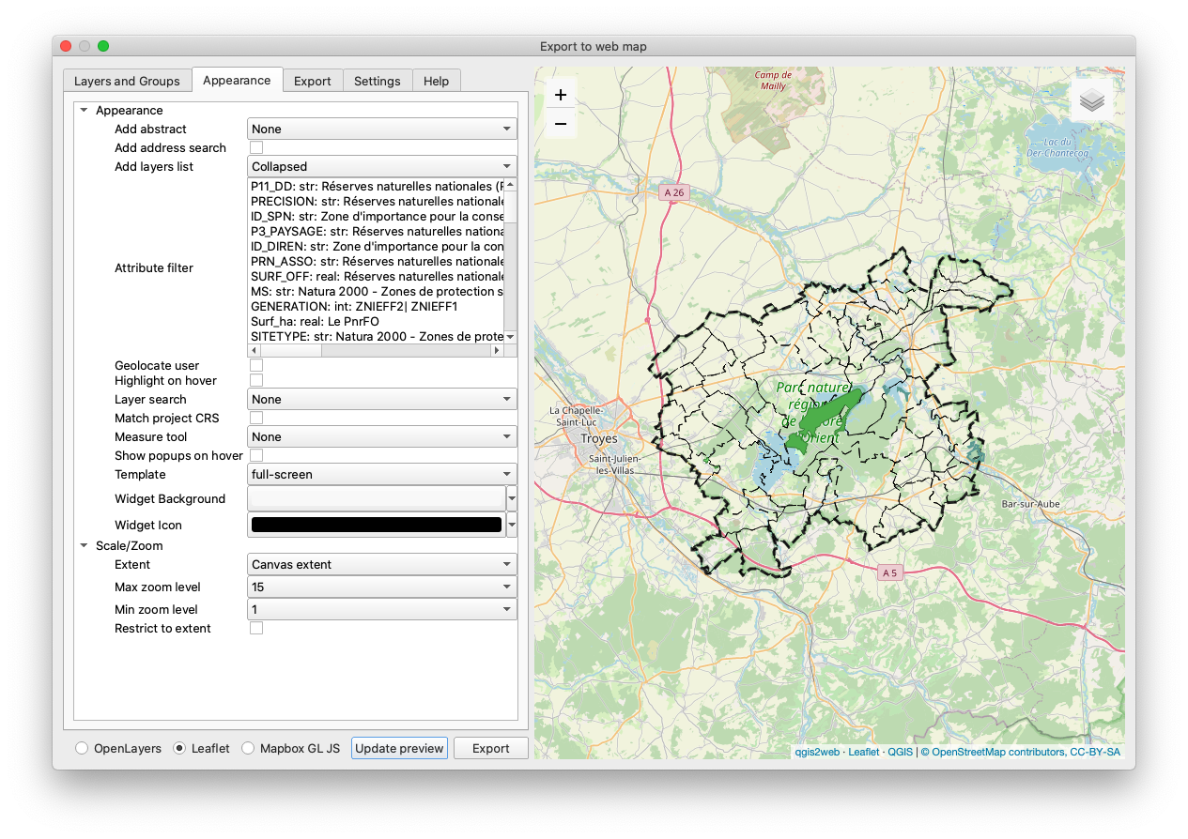Open the Add abstract dropdown
Viewport: 1188px width, 839px height.
(x=382, y=129)
